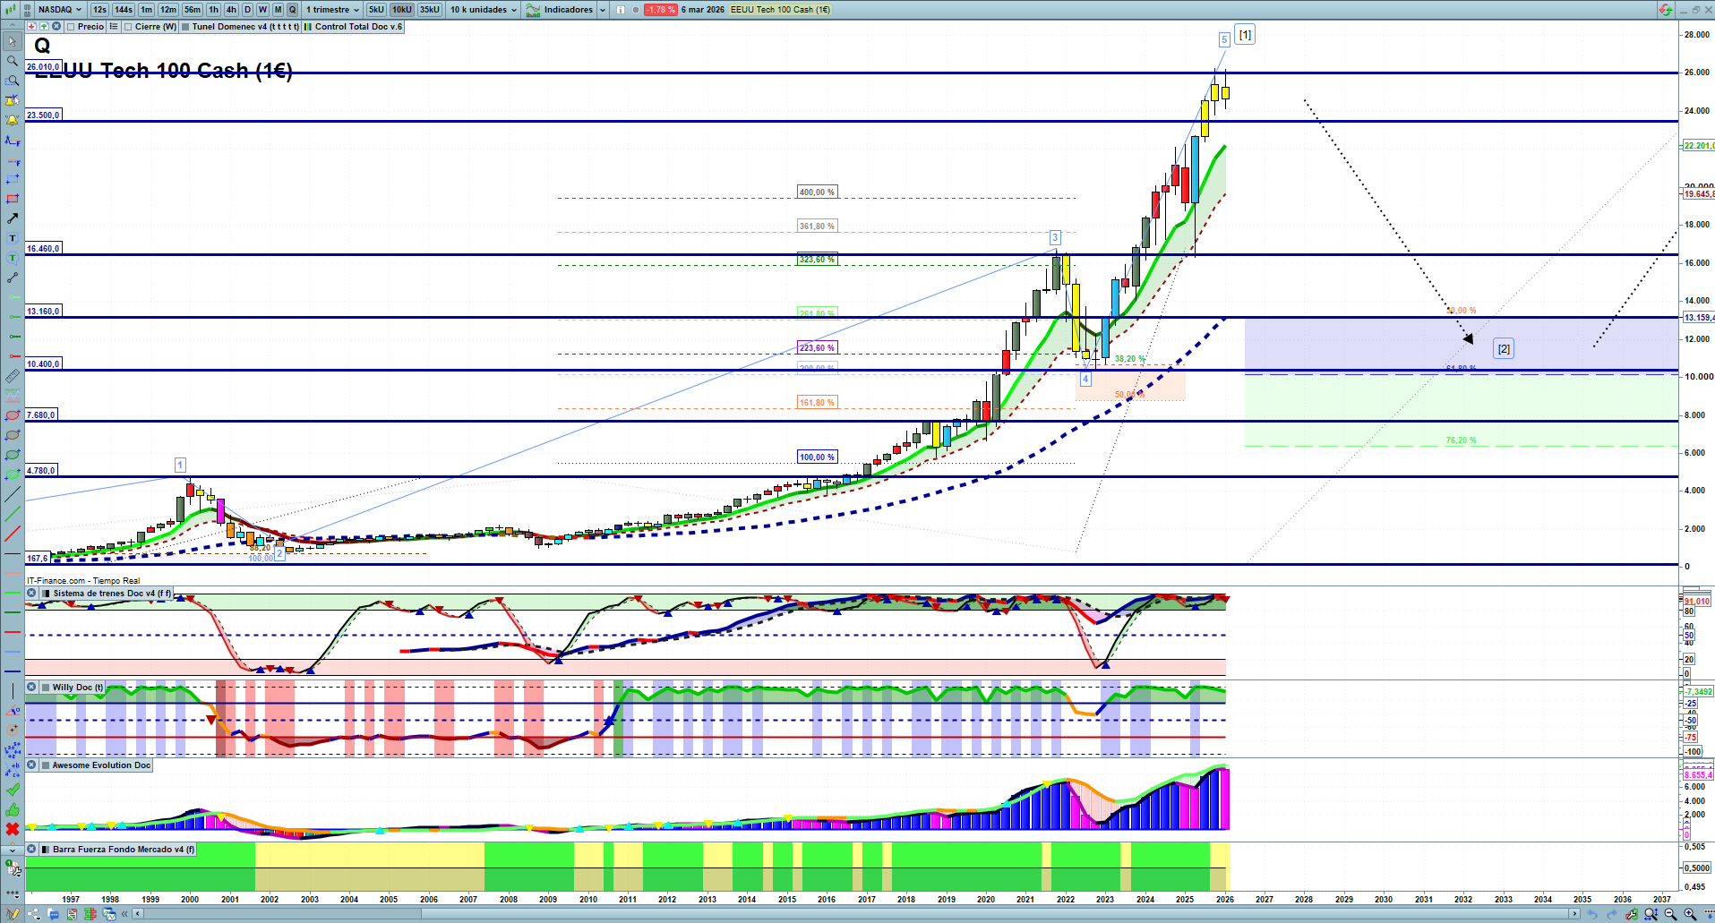This screenshot has height=923, width=1715.
Task: Expand the Indicadores dropdown arrow
Action: pos(602,10)
